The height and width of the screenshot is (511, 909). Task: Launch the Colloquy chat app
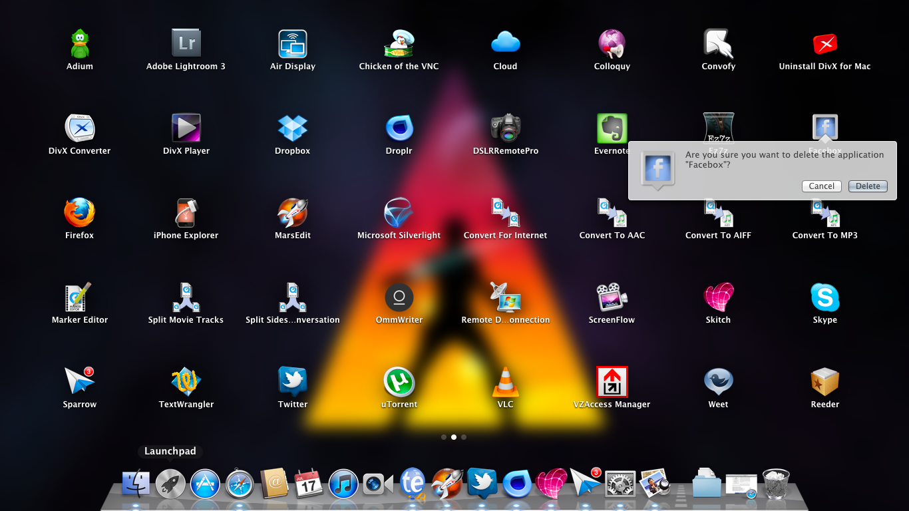tap(612, 44)
